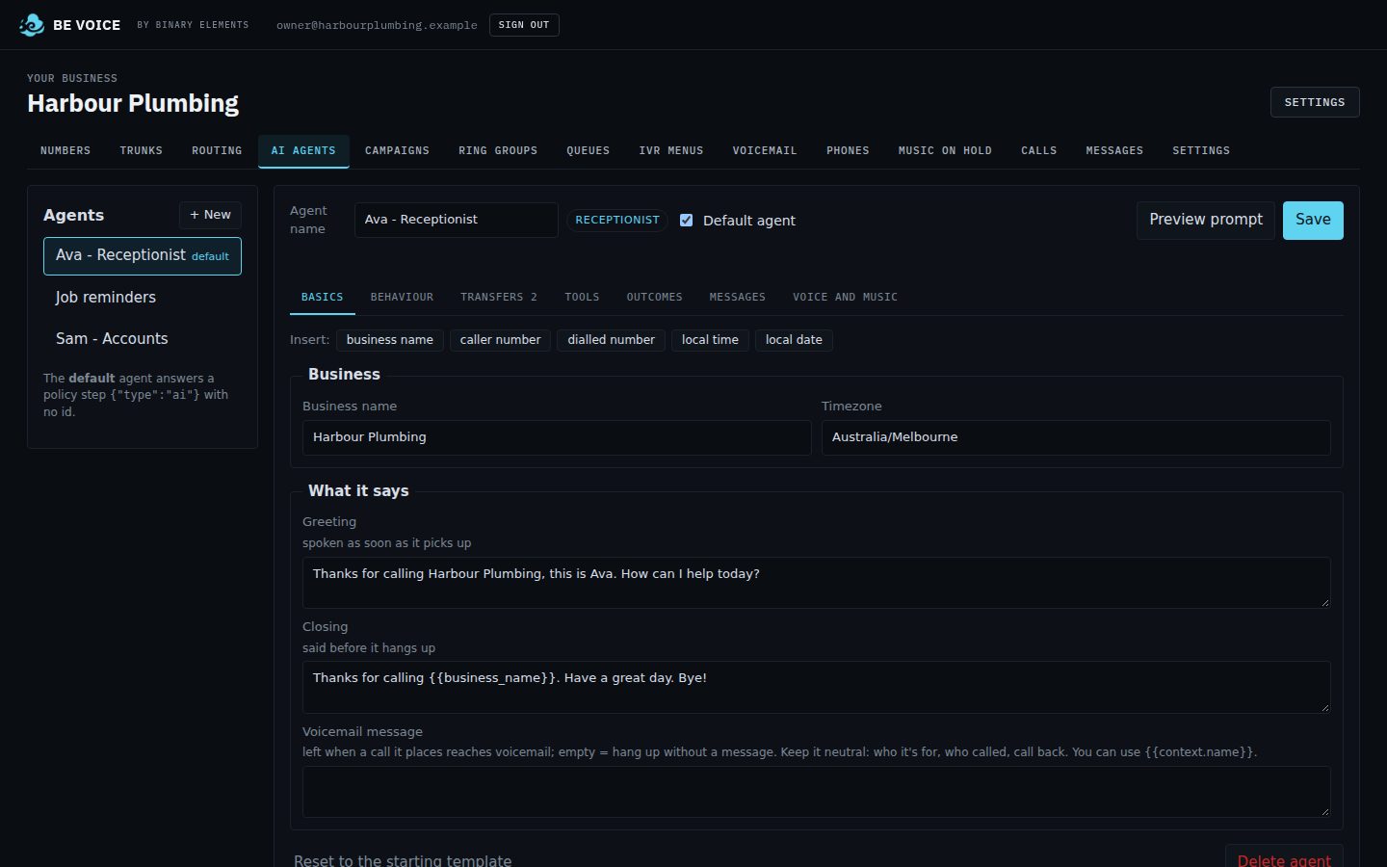Click the Greeting text area
1387x867 pixels.
click(817, 583)
